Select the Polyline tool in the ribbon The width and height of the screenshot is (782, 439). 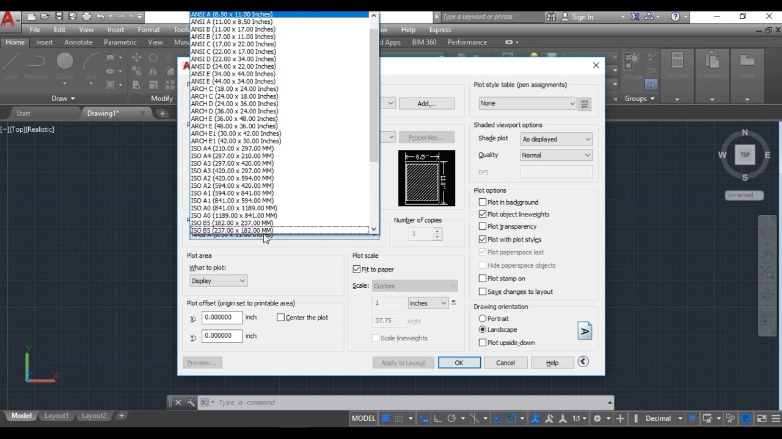[36, 66]
